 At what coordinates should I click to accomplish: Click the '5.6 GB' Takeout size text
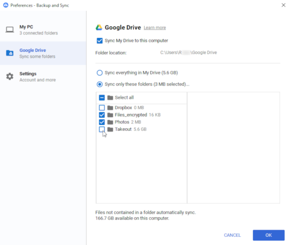coord(140,129)
